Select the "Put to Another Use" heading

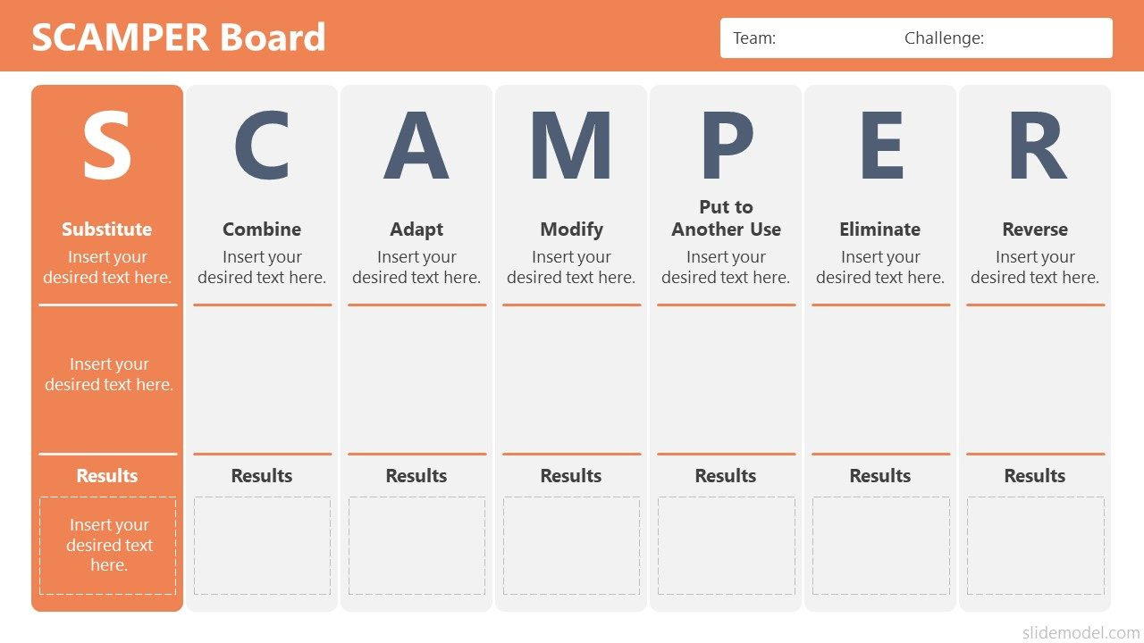pyautogui.click(x=726, y=219)
